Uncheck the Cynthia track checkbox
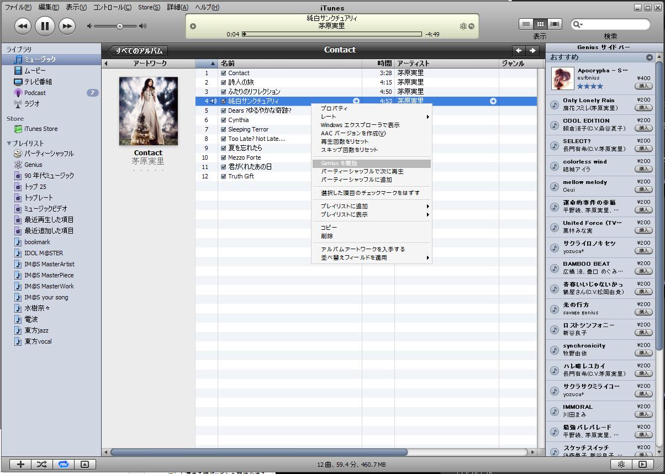 [223, 120]
